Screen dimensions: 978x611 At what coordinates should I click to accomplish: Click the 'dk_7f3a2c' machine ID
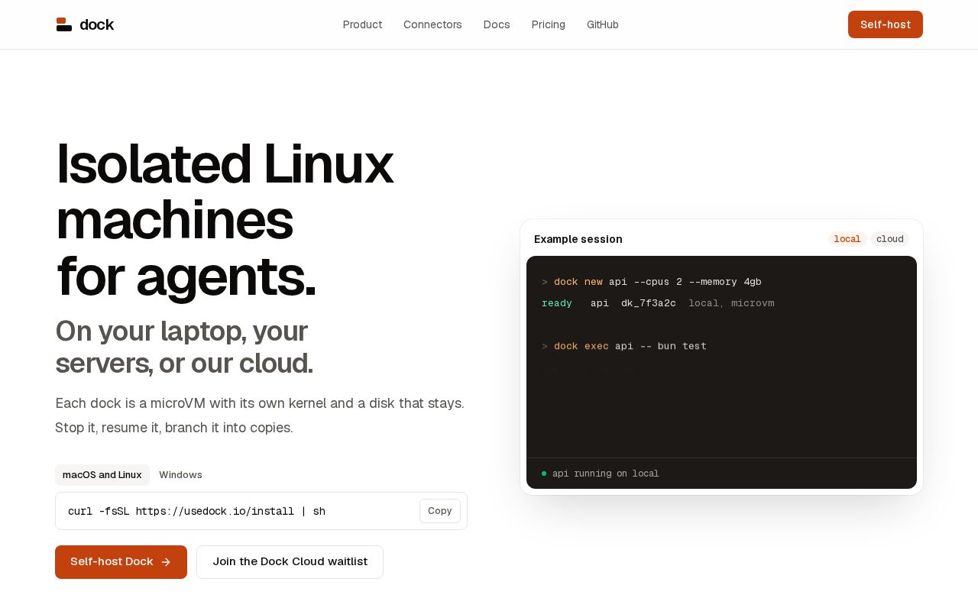(x=649, y=303)
